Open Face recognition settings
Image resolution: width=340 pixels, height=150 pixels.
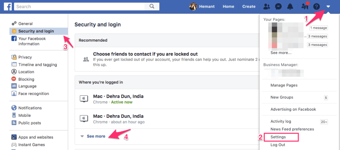[x=34, y=94]
